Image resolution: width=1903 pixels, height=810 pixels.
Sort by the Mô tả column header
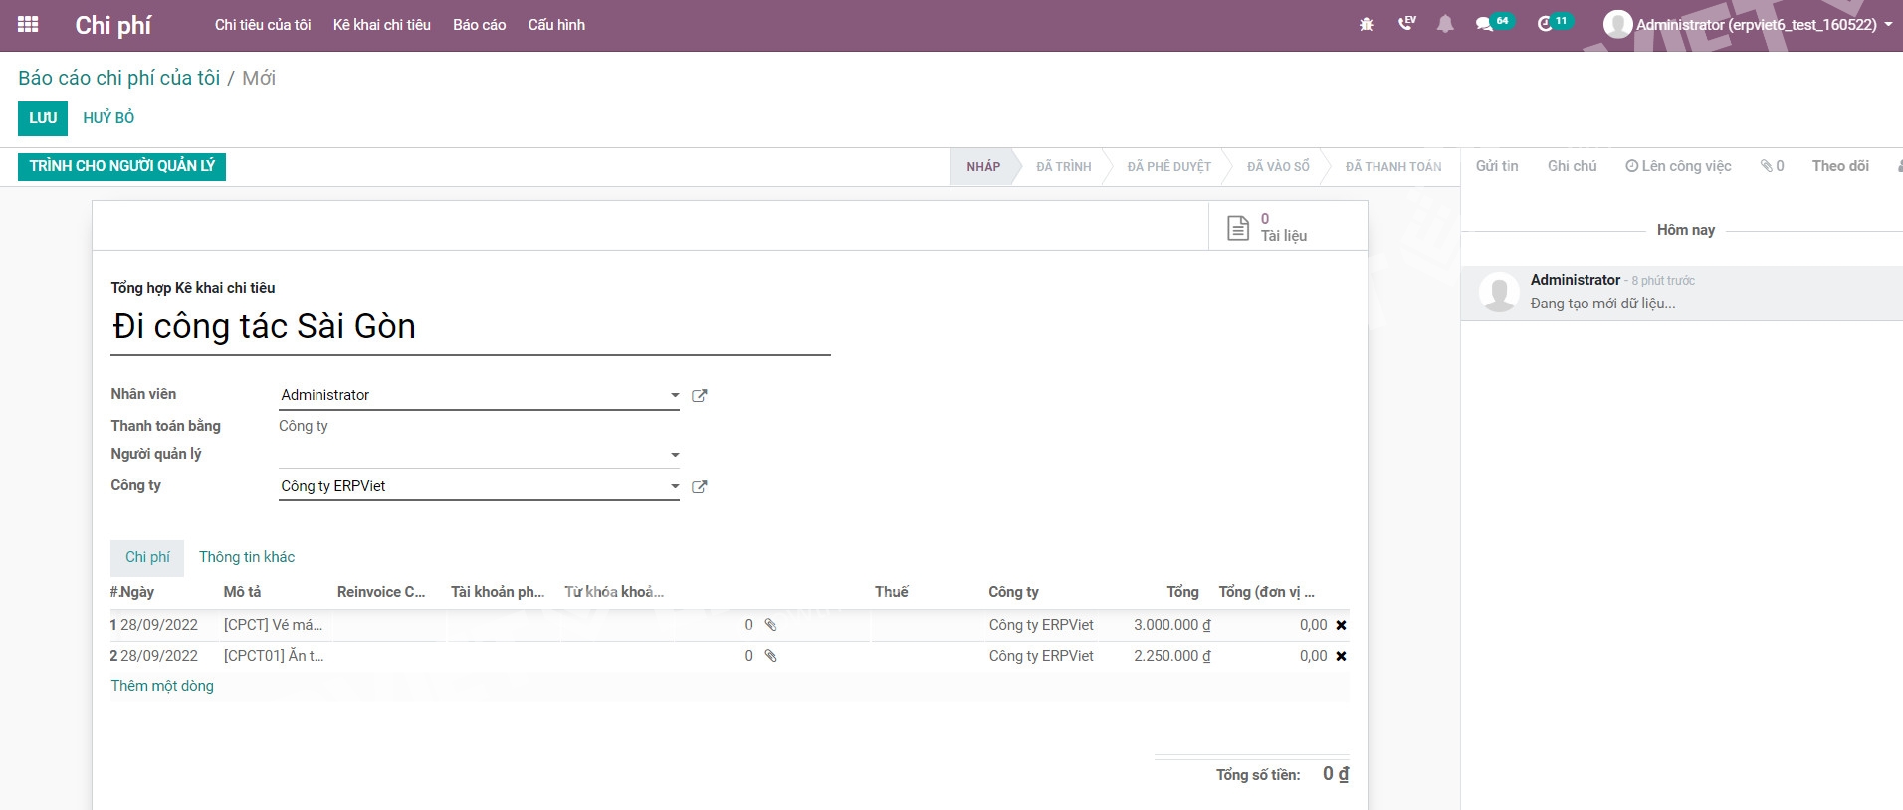[x=242, y=592]
